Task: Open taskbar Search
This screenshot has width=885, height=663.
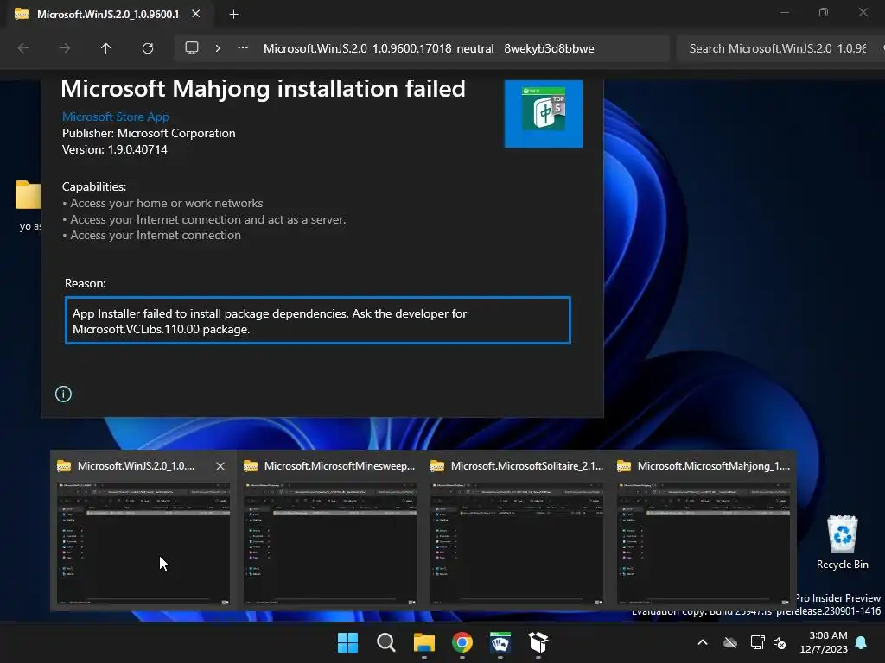Action: tap(386, 642)
